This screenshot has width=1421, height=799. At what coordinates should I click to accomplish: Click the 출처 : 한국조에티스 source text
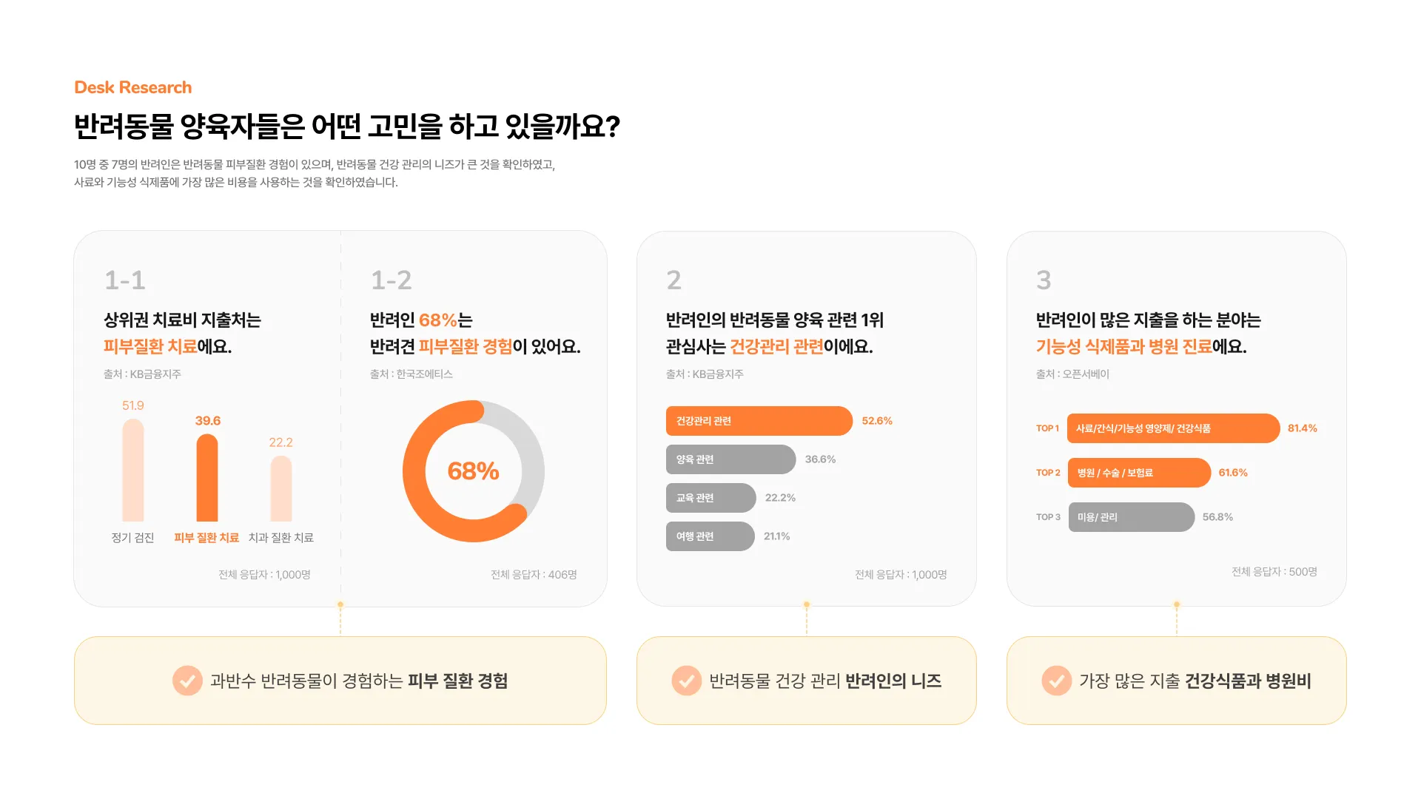[x=411, y=374]
